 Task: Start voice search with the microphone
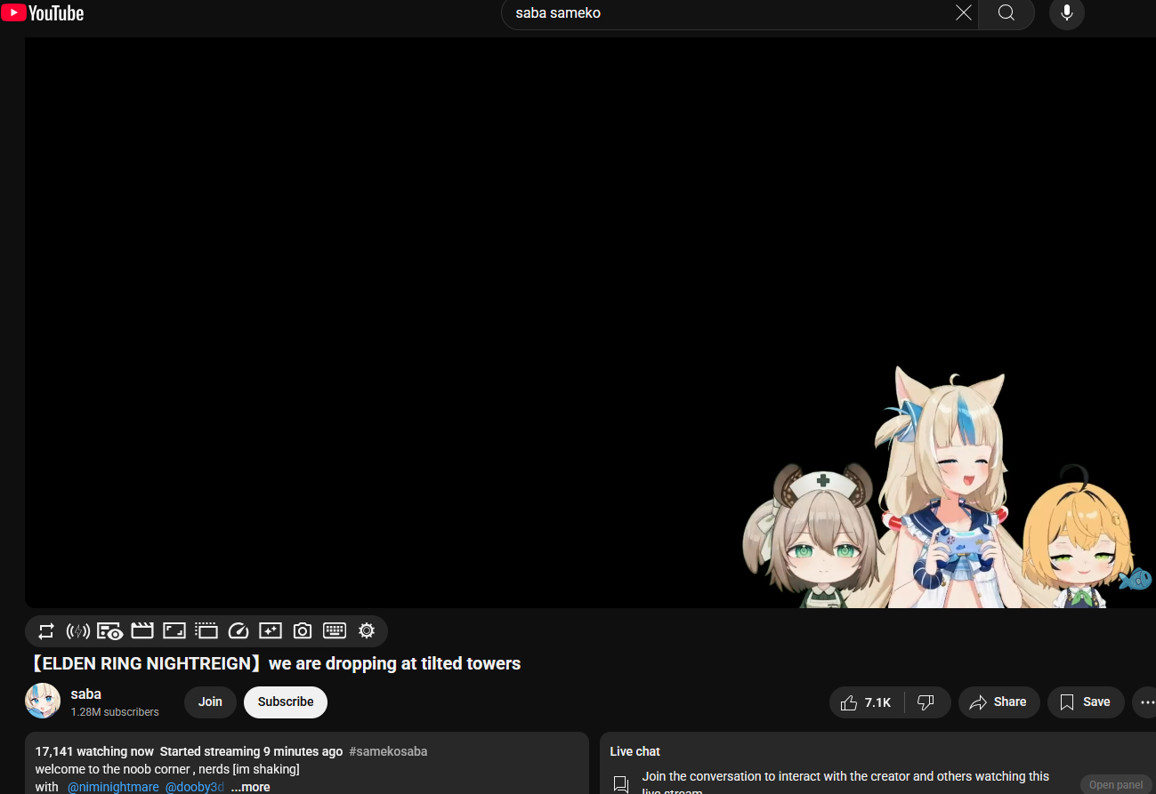click(x=1067, y=12)
